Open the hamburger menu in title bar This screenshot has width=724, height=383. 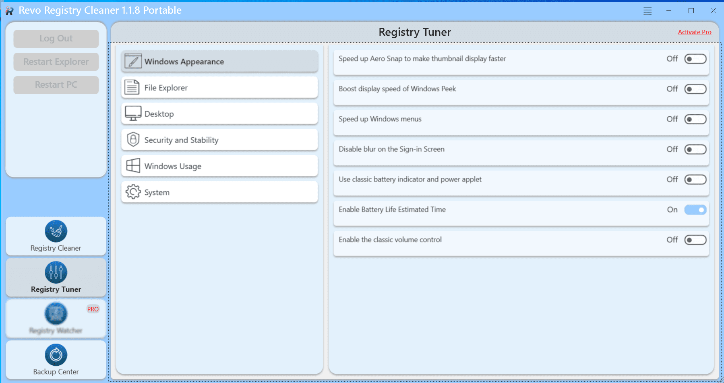(647, 11)
